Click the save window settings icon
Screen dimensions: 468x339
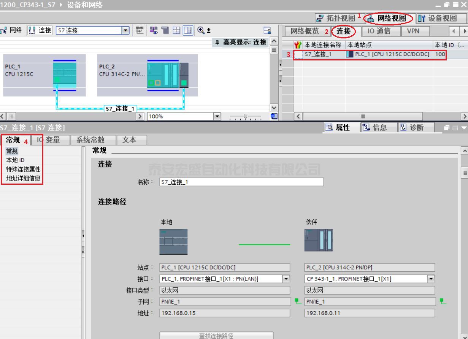pos(267,30)
